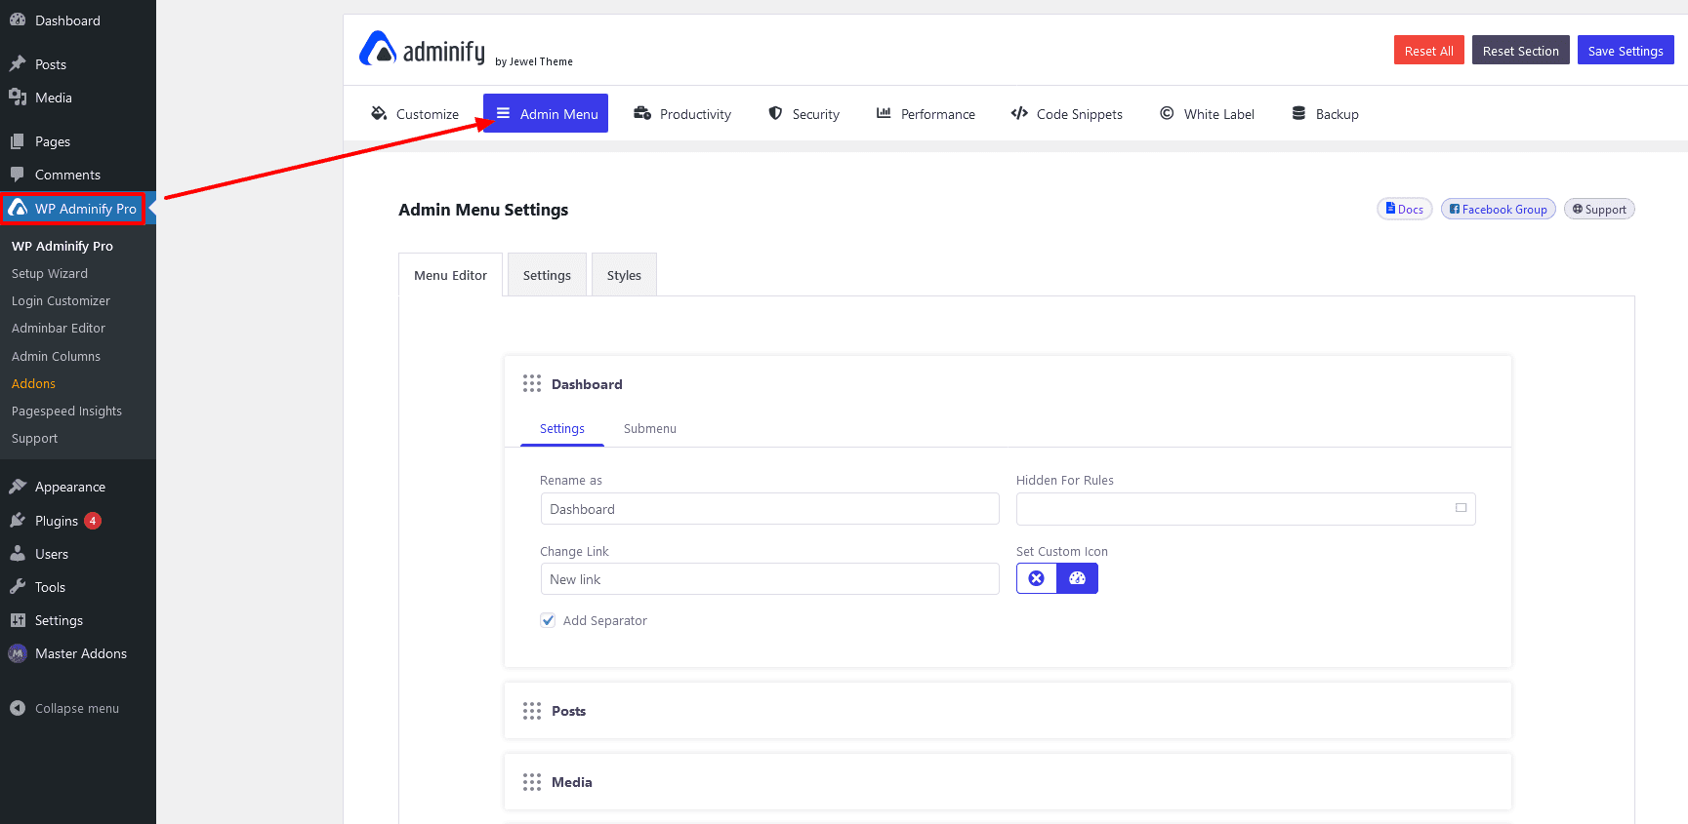Viewport: 1688px width, 824px height.
Task: Click the Change Link input field
Action: coord(769,578)
